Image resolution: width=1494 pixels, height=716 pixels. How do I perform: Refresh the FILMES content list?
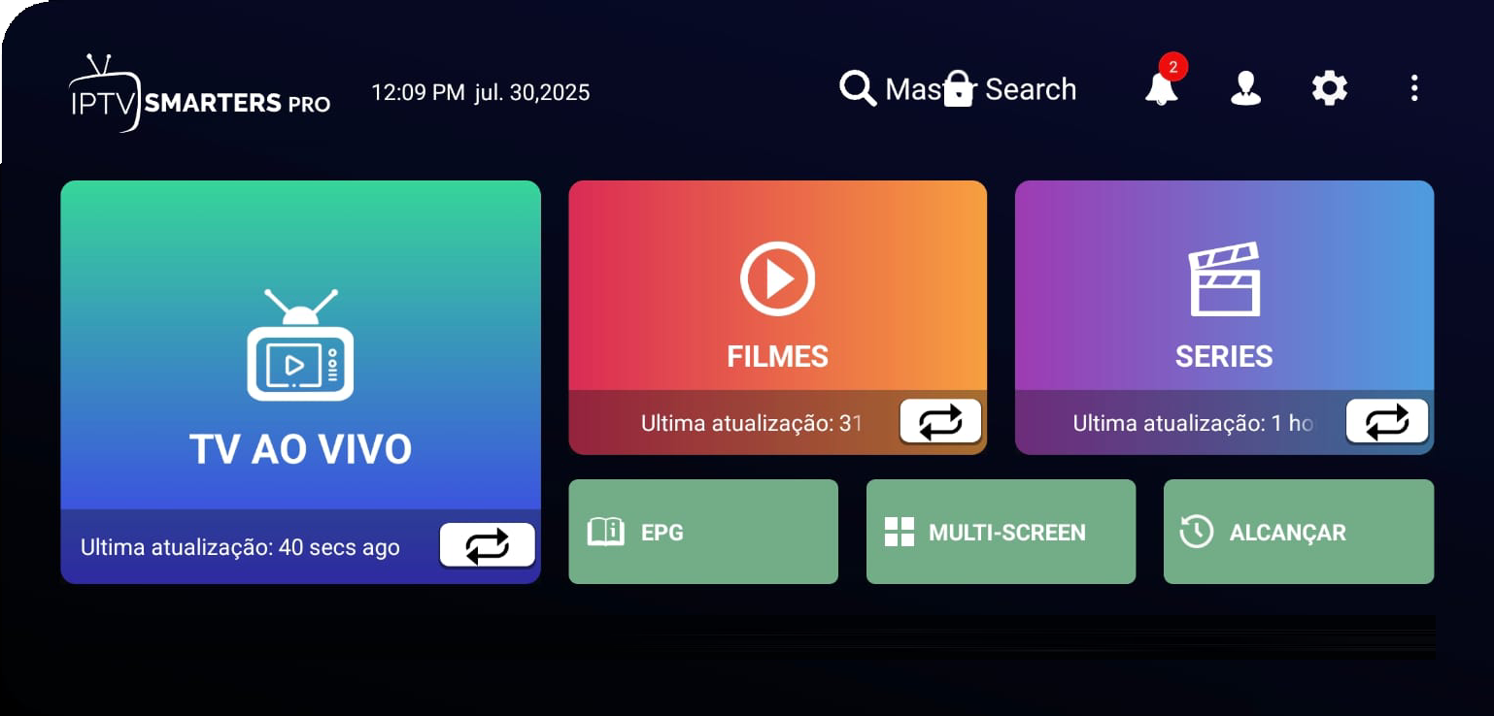coord(940,421)
